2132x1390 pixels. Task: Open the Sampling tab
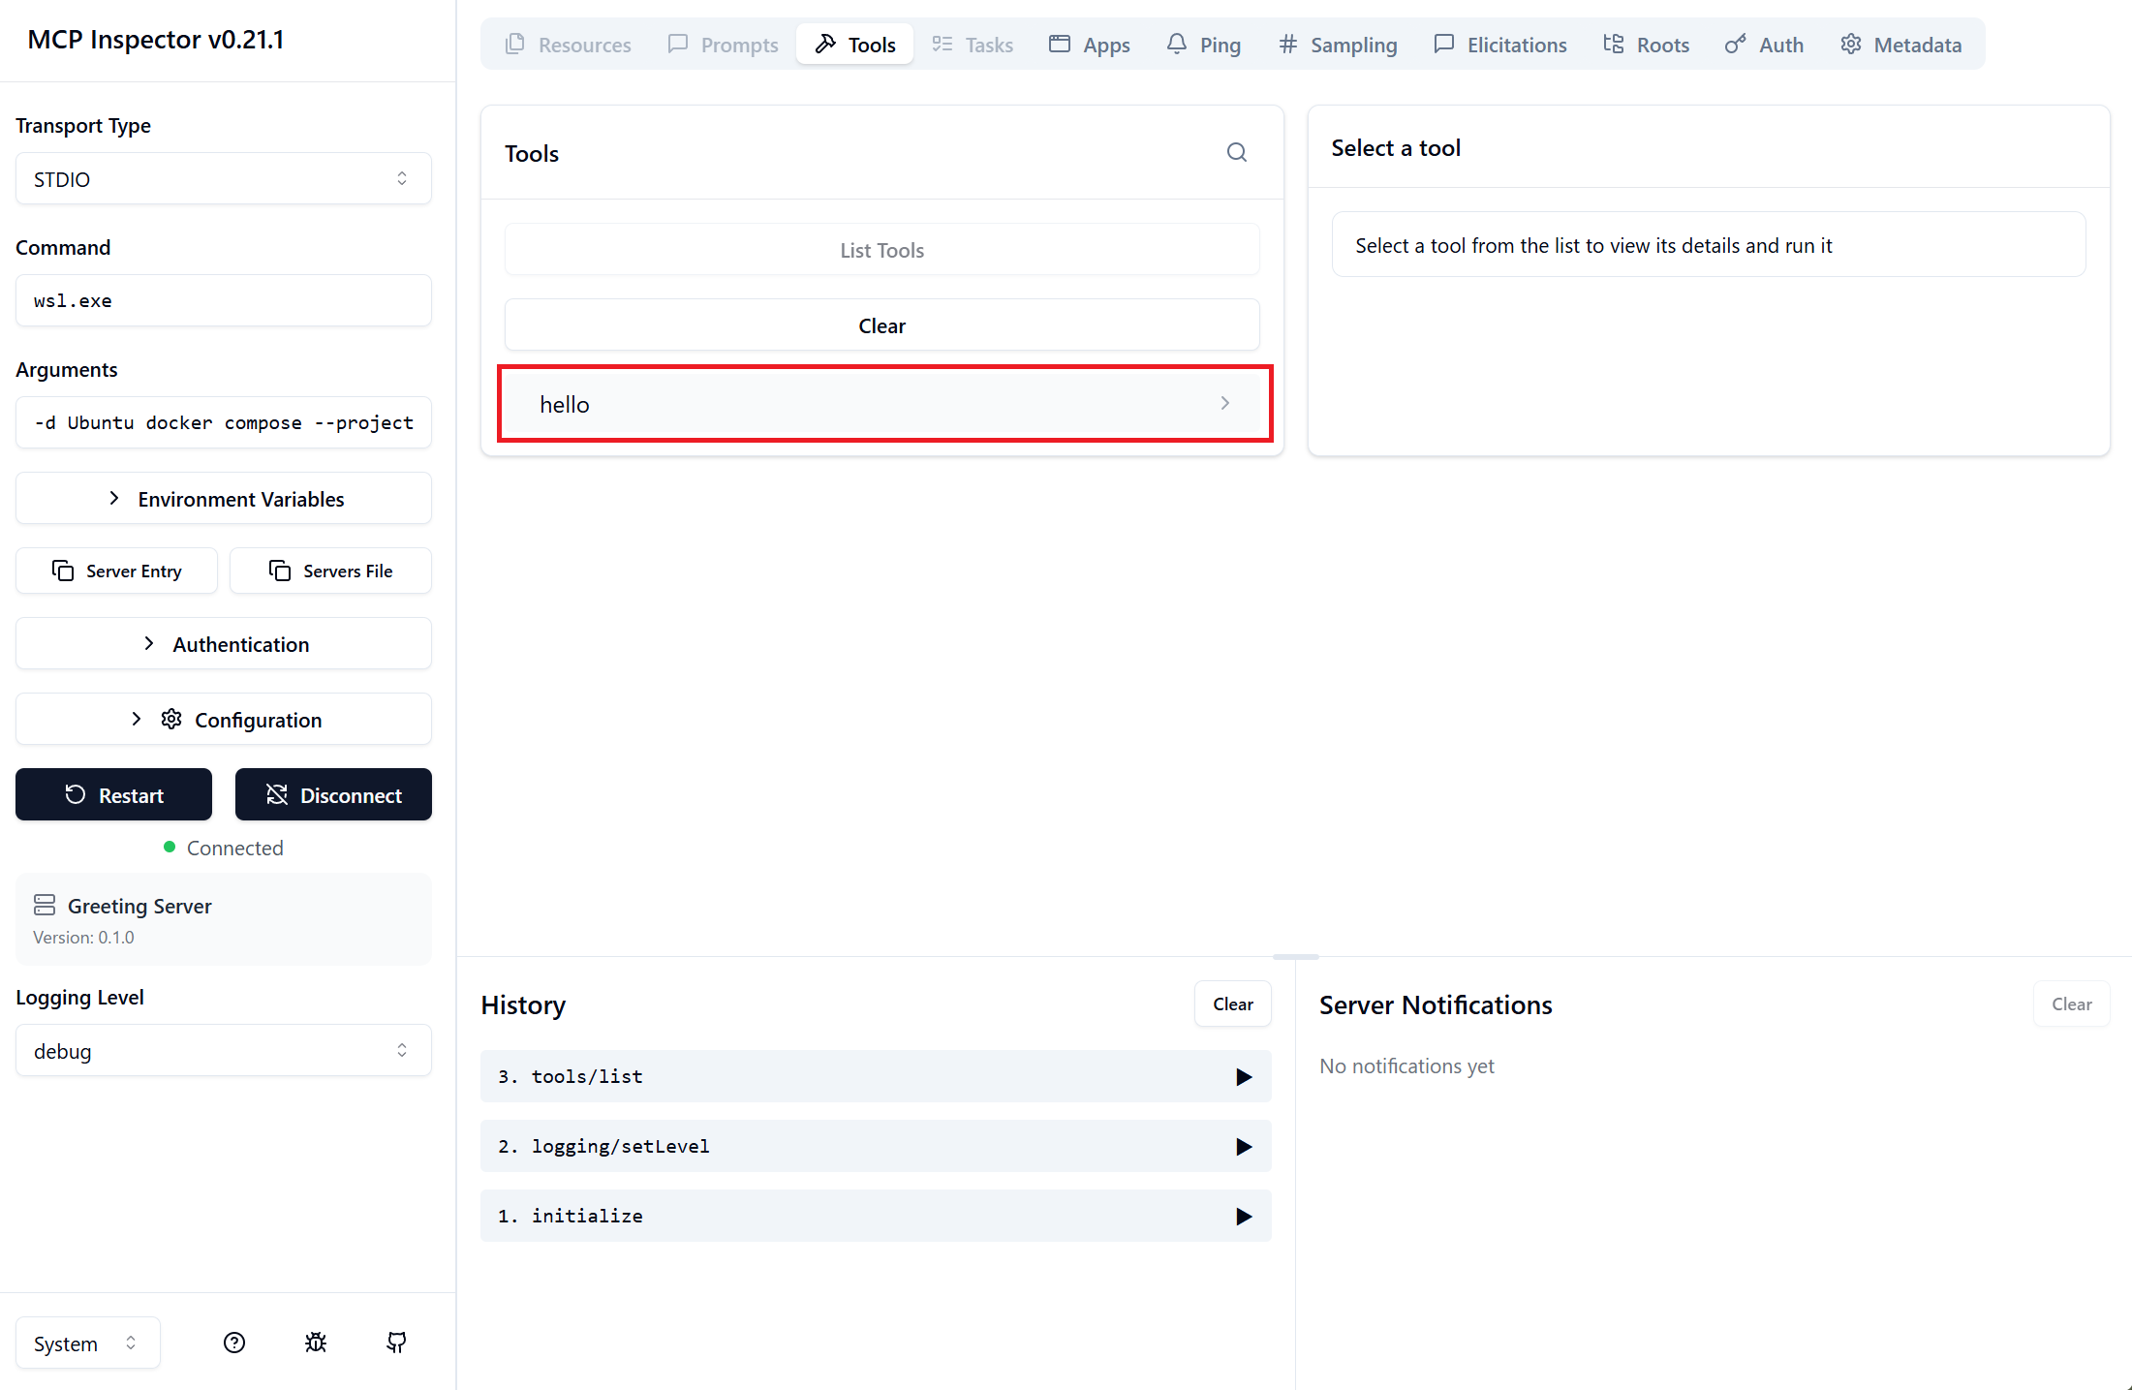1338,45
